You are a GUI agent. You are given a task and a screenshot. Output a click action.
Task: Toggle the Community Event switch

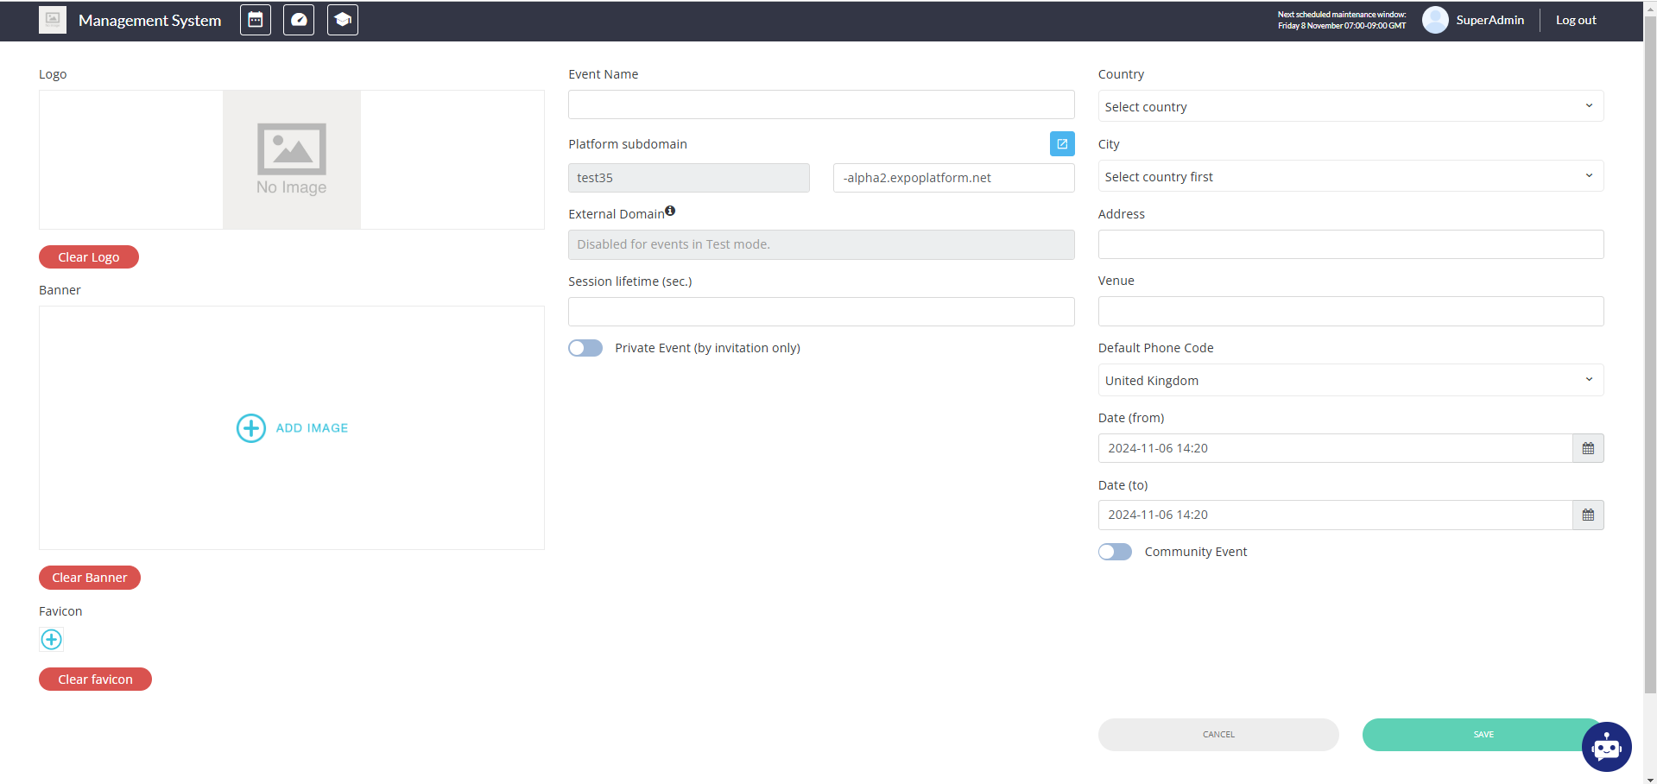(1115, 552)
